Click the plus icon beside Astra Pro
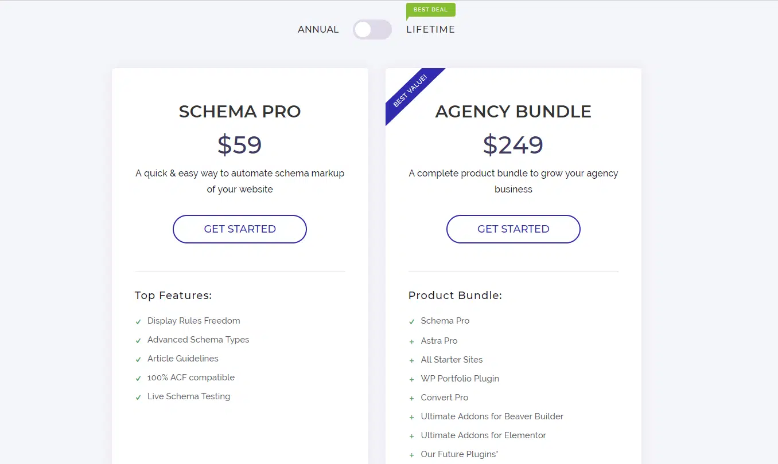The image size is (778, 464). click(x=411, y=341)
